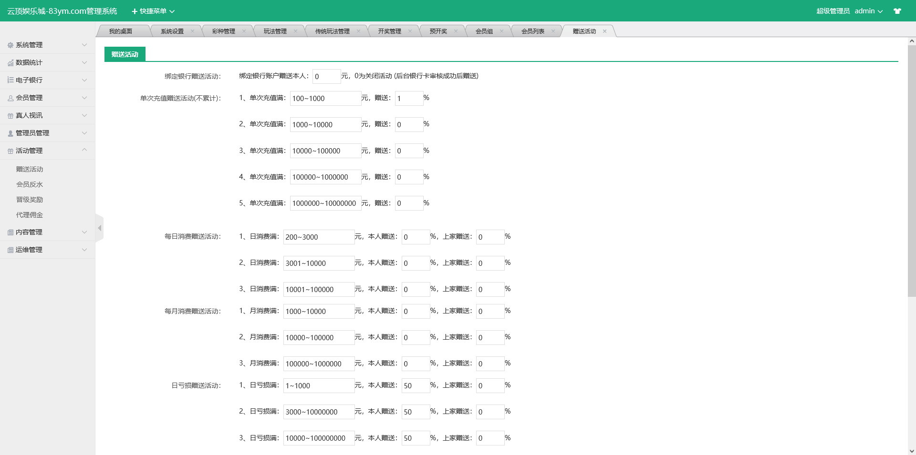Switch to the 系统设置 tab
916x455 pixels.
(172, 31)
